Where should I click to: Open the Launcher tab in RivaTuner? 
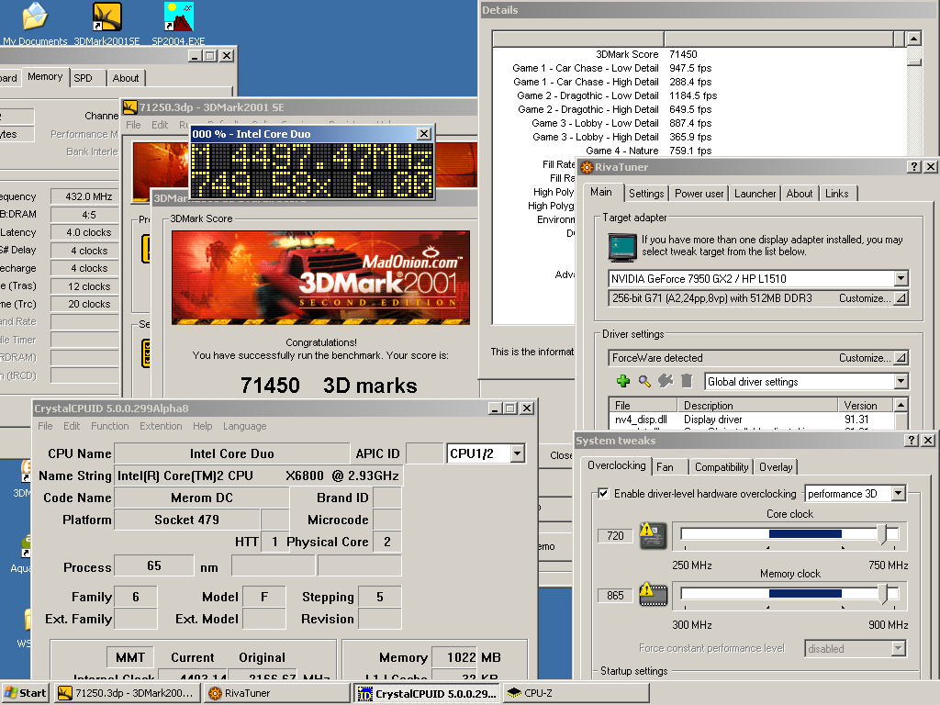[x=755, y=194]
